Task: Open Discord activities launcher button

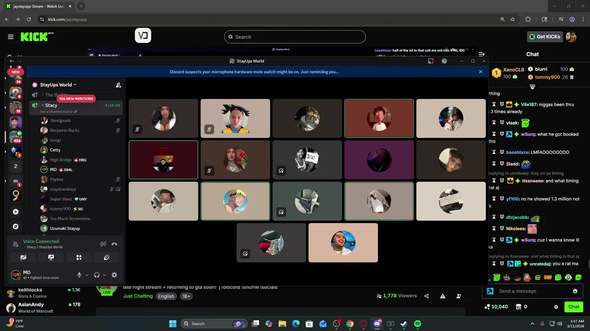Action: (x=79, y=257)
